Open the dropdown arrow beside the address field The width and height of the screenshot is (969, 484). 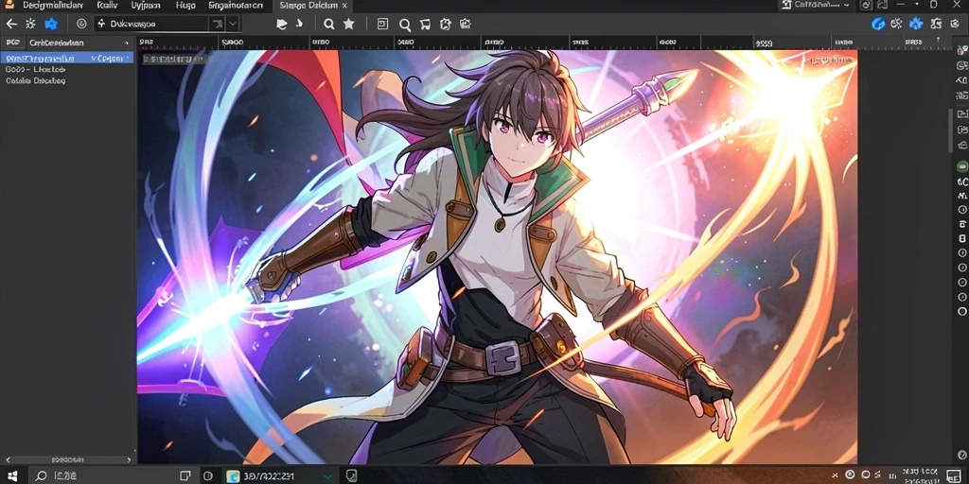coord(233,24)
